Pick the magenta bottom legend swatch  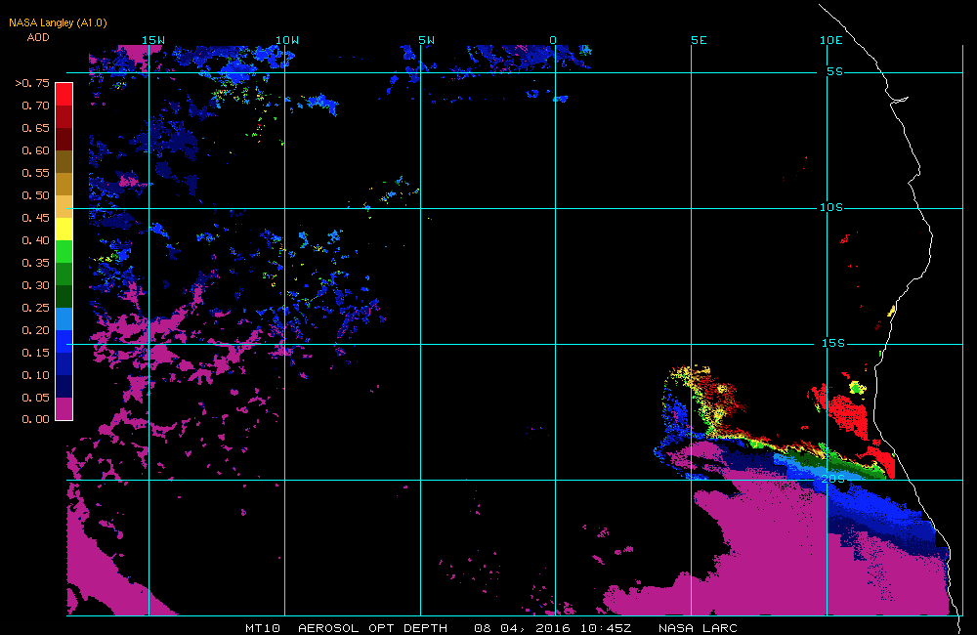pos(64,408)
